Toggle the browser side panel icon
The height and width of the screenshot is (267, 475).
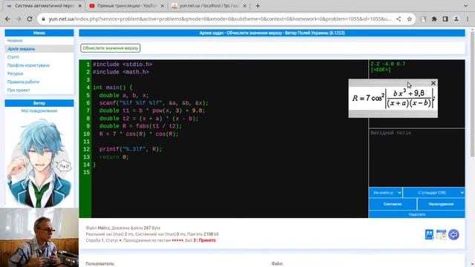(x=445, y=19)
